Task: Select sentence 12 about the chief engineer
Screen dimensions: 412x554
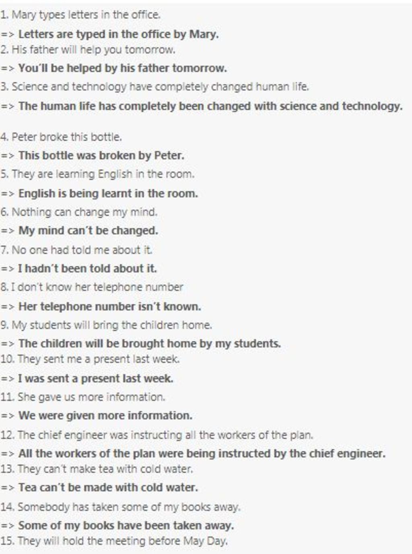Action: point(157,435)
